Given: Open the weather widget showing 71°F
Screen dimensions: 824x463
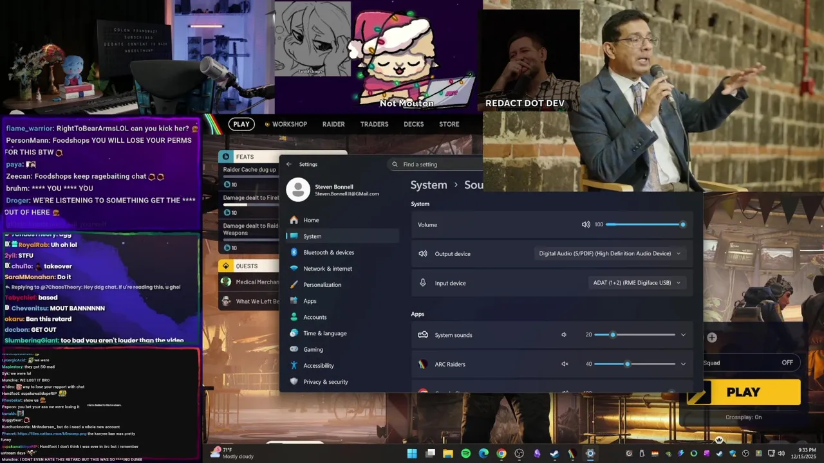Looking at the screenshot, I should (x=233, y=453).
